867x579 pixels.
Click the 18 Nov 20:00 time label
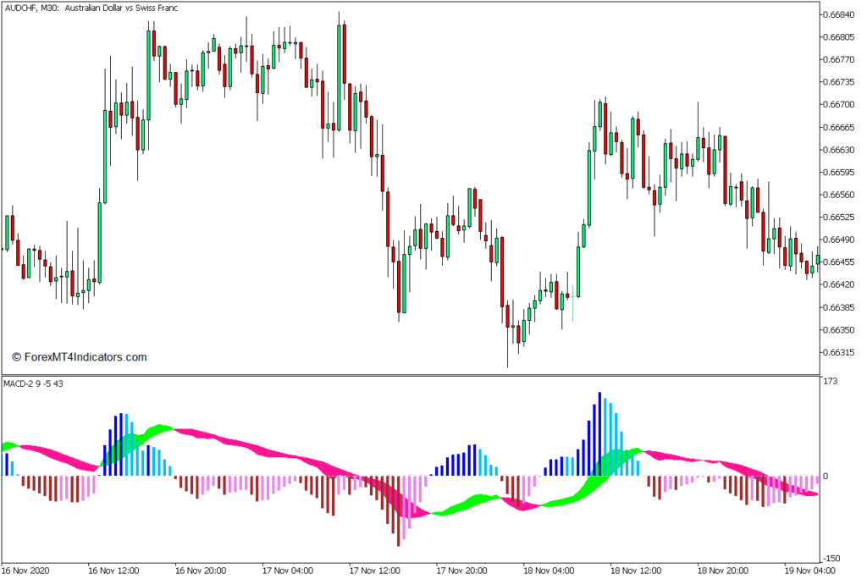click(x=723, y=571)
